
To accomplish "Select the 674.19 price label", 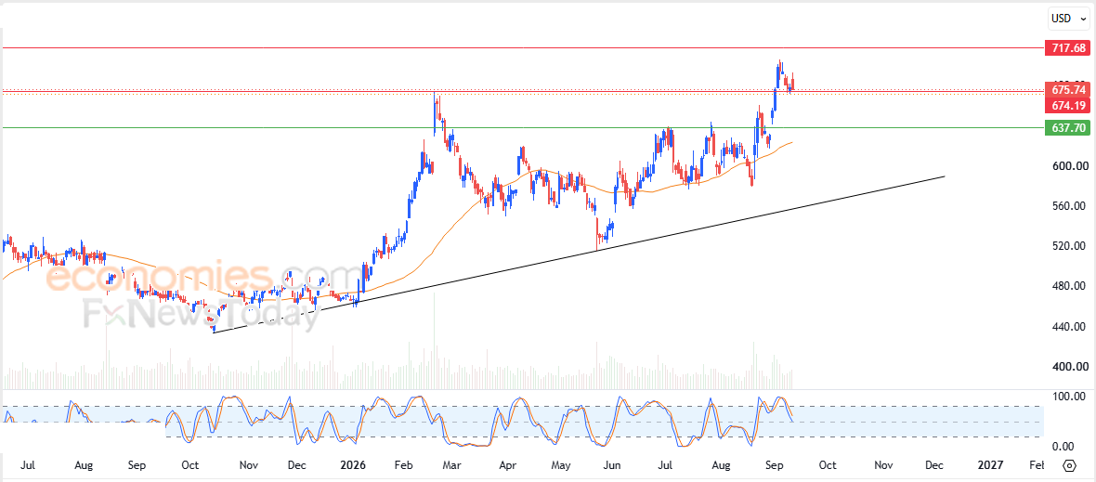I will pyautogui.click(x=1069, y=106).
